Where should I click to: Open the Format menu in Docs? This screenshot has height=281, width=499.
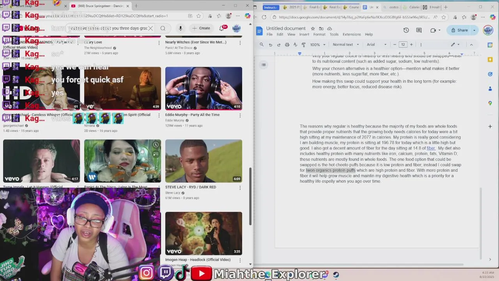coord(319,34)
